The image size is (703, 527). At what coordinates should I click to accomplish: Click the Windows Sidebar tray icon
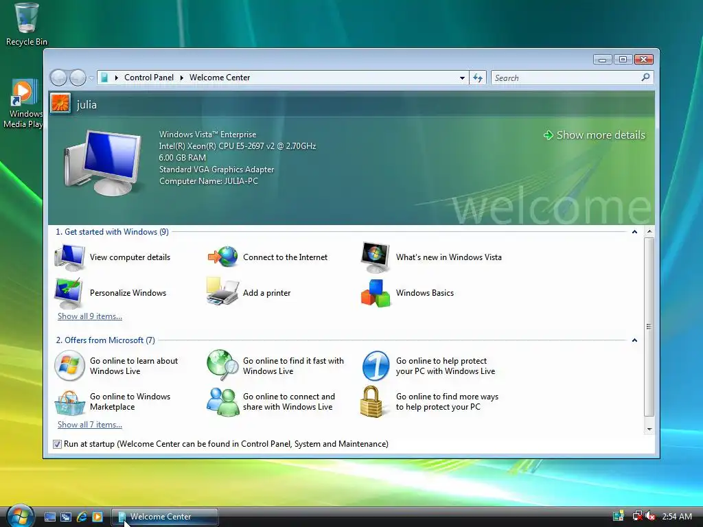619,516
